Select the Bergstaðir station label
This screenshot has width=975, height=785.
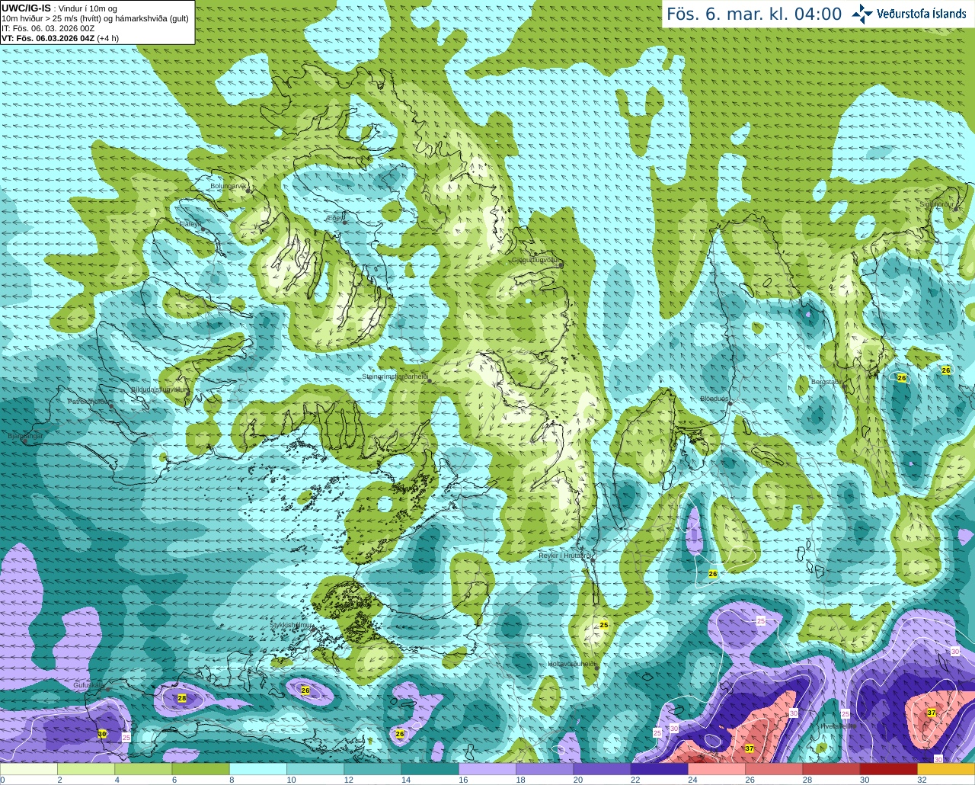tap(826, 382)
